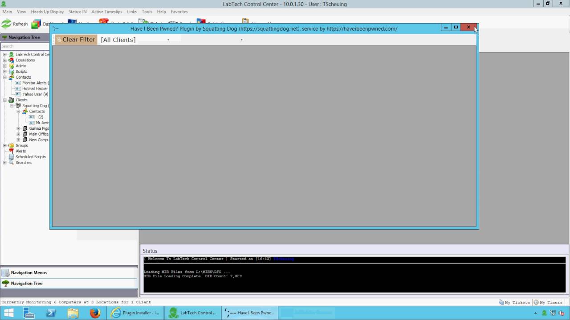Switch to LabTech Control taskbar window
Screen dimensions: 570x320
coord(193,313)
